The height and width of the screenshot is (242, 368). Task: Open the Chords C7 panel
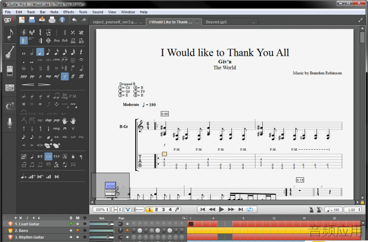pyautogui.click(x=10, y=107)
